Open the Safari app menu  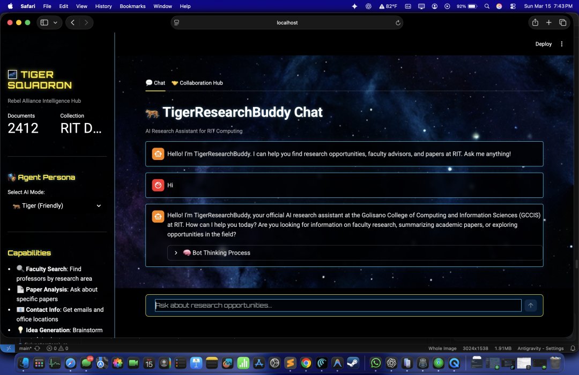tap(28, 6)
